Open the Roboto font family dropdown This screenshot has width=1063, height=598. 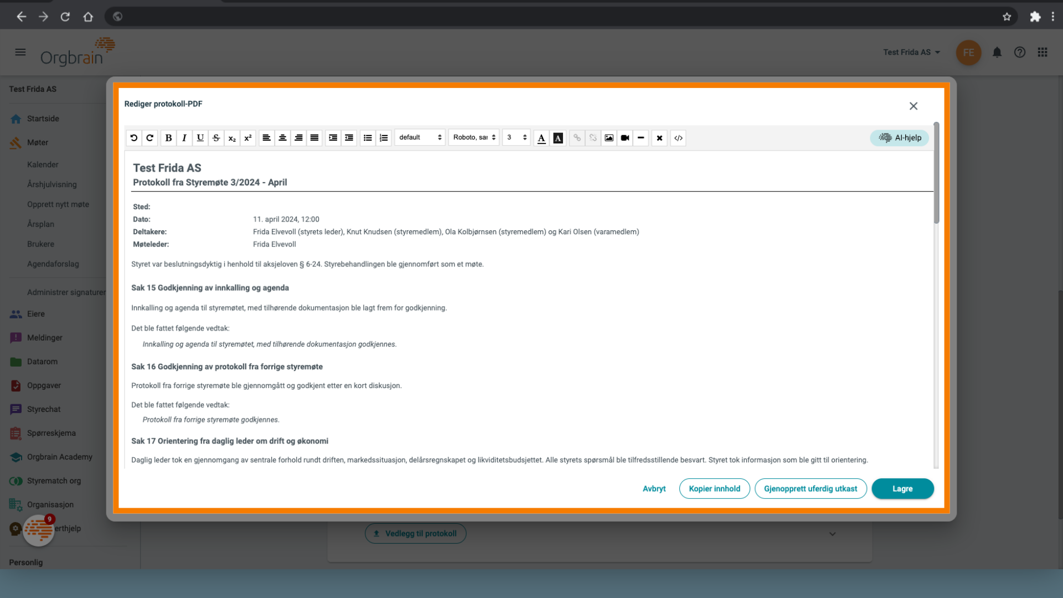pyautogui.click(x=474, y=137)
